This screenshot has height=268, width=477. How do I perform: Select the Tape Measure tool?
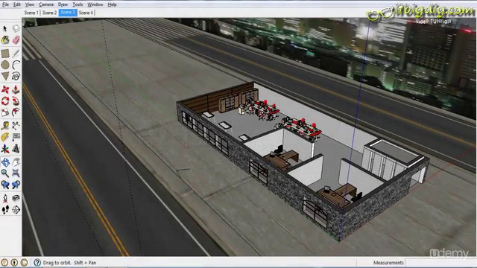click(5, 125)
